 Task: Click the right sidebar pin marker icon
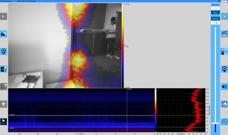coord(224,69)
